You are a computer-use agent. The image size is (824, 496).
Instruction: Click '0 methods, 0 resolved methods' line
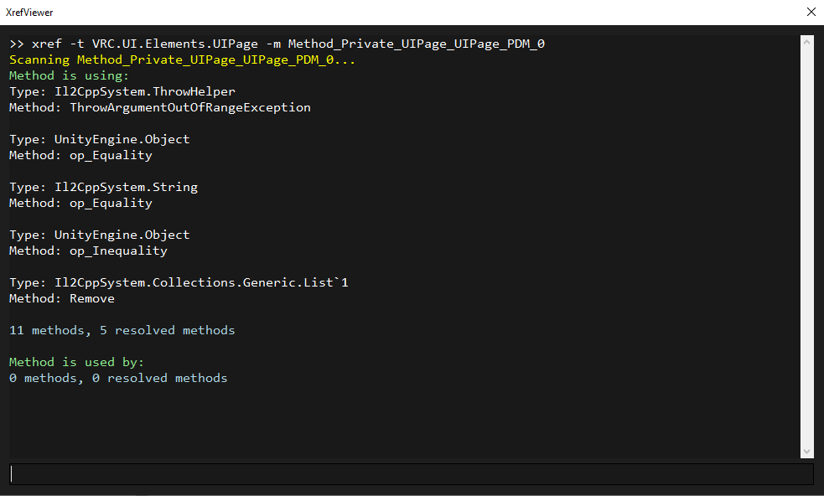pos(118,379)
